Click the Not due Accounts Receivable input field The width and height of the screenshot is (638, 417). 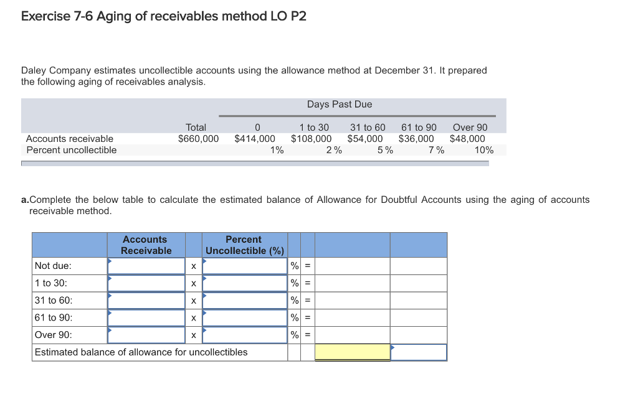coord(145,265)
